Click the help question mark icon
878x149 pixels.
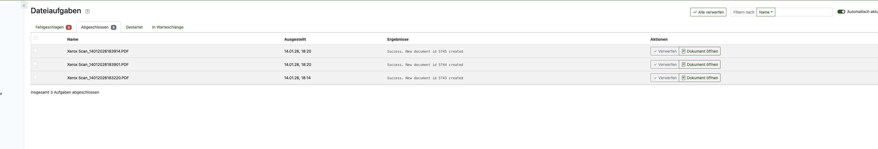87,12
